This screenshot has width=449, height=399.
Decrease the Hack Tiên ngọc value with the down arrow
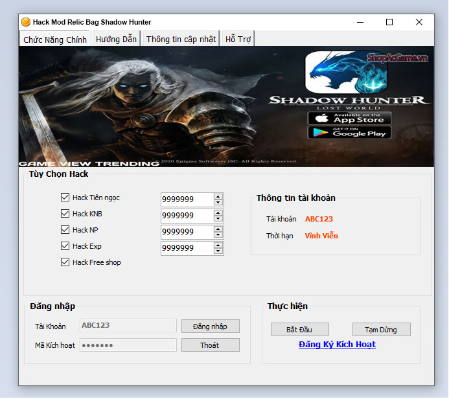218,202
